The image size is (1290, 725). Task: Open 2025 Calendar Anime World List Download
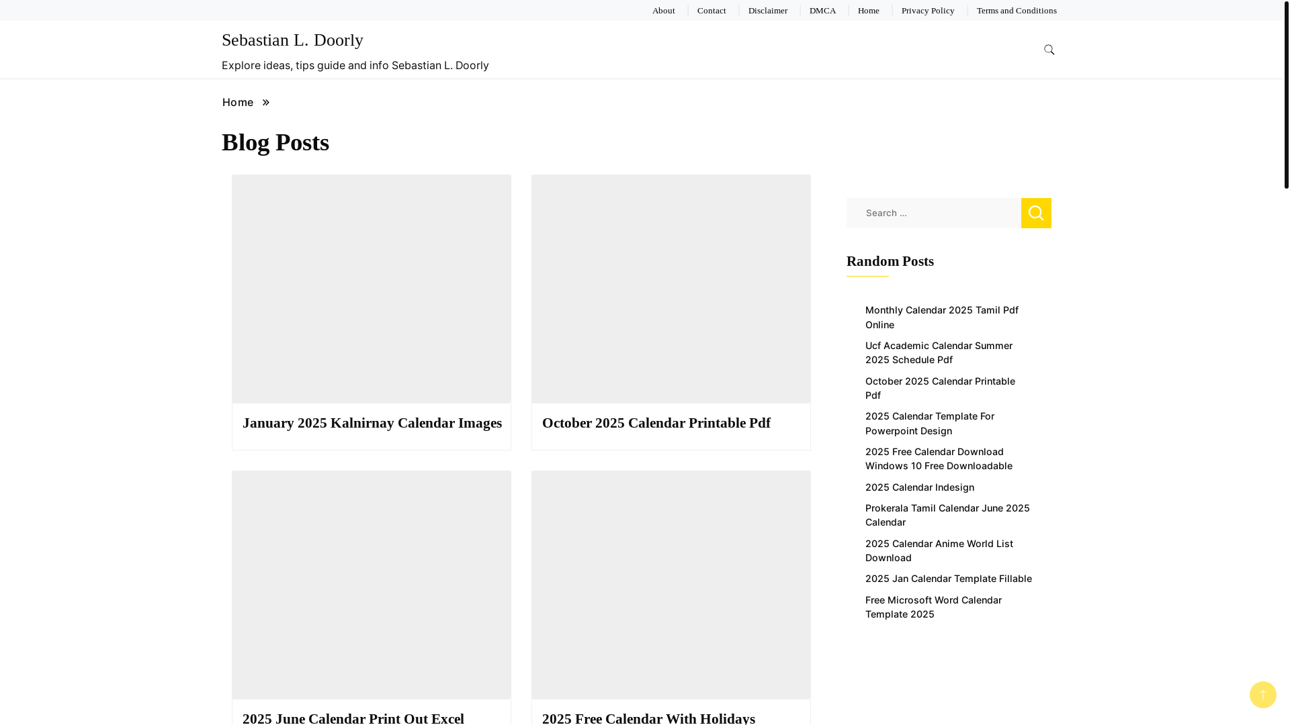click(939, 550)
